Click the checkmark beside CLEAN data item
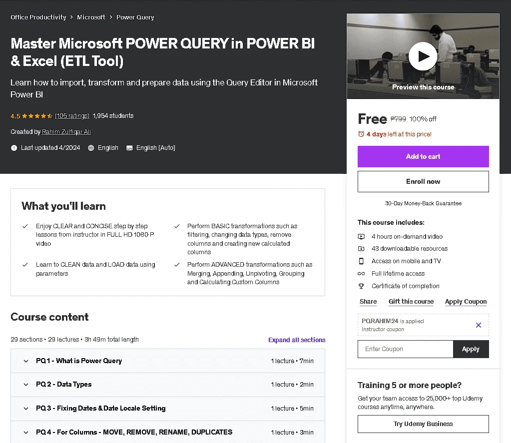511x443 pixels. pos(25,265)
